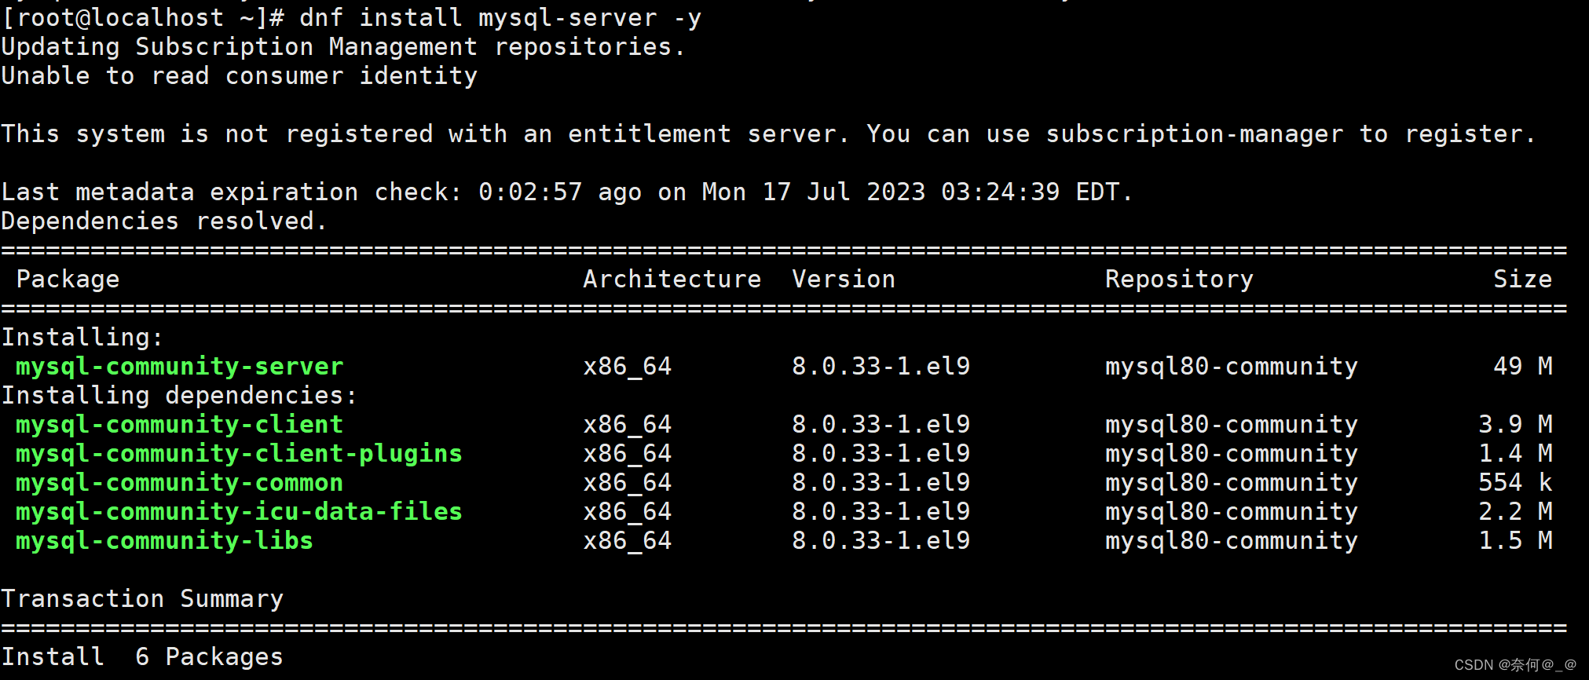Screen dimensions: 1589x680
Task: Select package name 'mysql-community-icu-data-files'
Action: [240, 512]
